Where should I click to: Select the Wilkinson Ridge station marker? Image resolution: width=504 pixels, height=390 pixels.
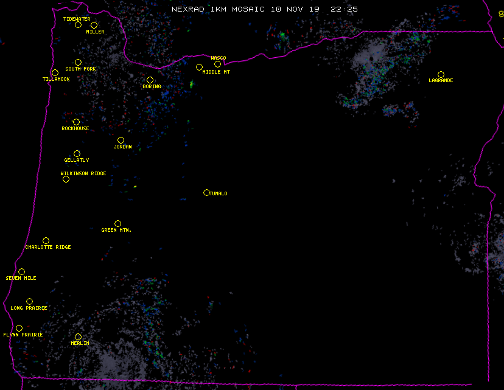pyautogui.click(x=66, y=179)
